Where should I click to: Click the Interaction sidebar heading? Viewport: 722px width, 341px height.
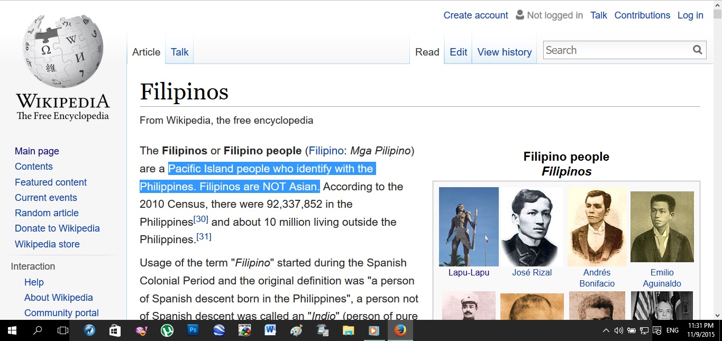tap(33, 266)
